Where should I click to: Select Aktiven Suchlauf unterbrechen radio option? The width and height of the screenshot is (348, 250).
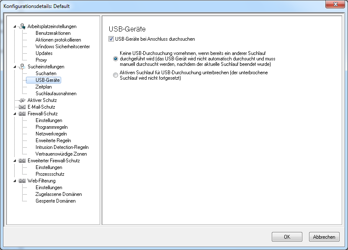(116, 75)
